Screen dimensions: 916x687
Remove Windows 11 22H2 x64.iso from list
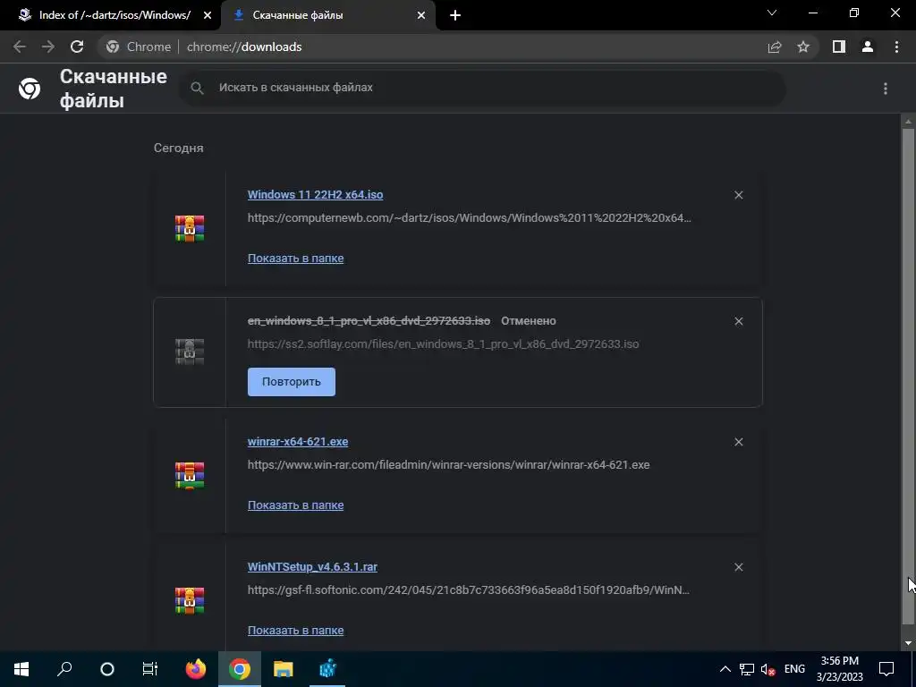click(738, 195)
